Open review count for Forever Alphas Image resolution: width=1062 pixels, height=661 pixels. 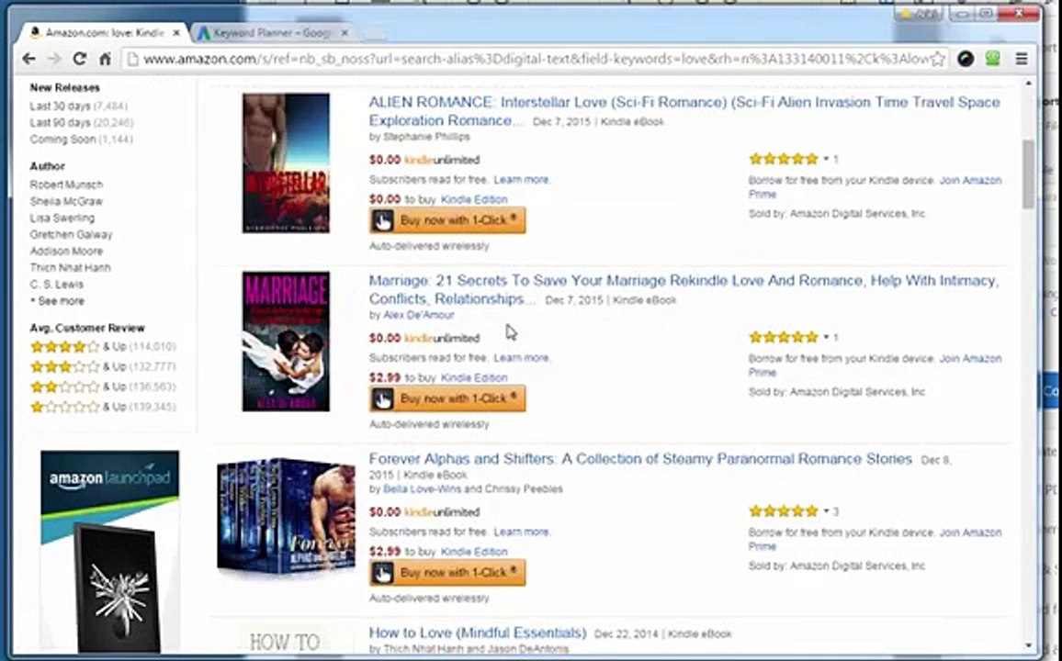tap(835, 511)
